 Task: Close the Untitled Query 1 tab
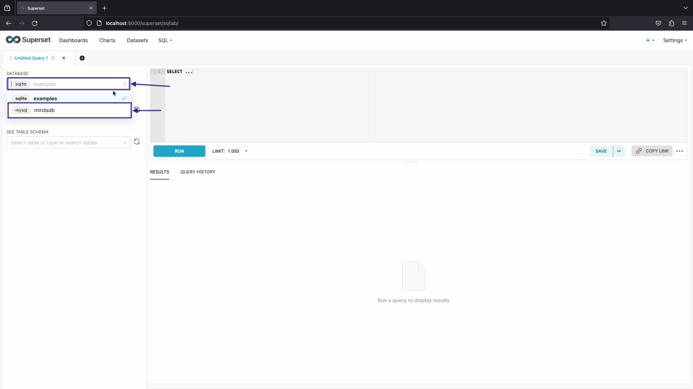(64, 58)
